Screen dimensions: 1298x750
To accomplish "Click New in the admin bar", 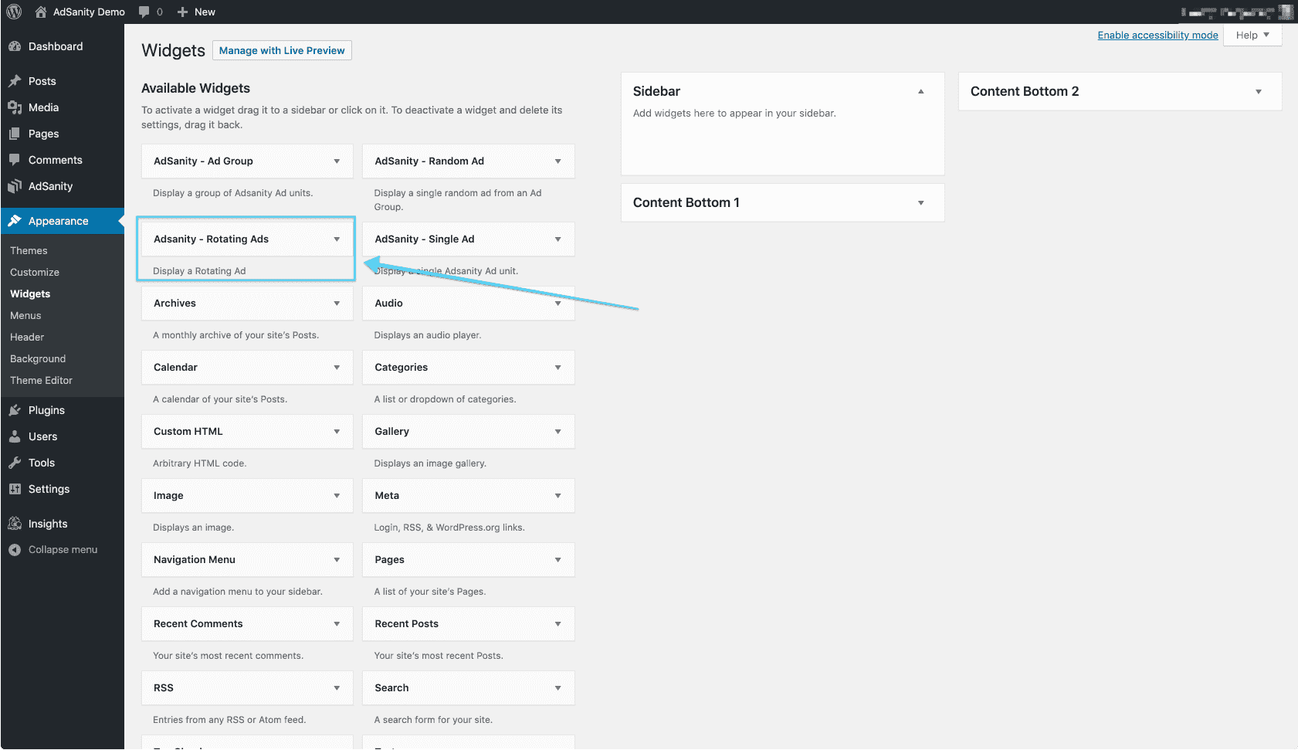I will click(205, 12).
